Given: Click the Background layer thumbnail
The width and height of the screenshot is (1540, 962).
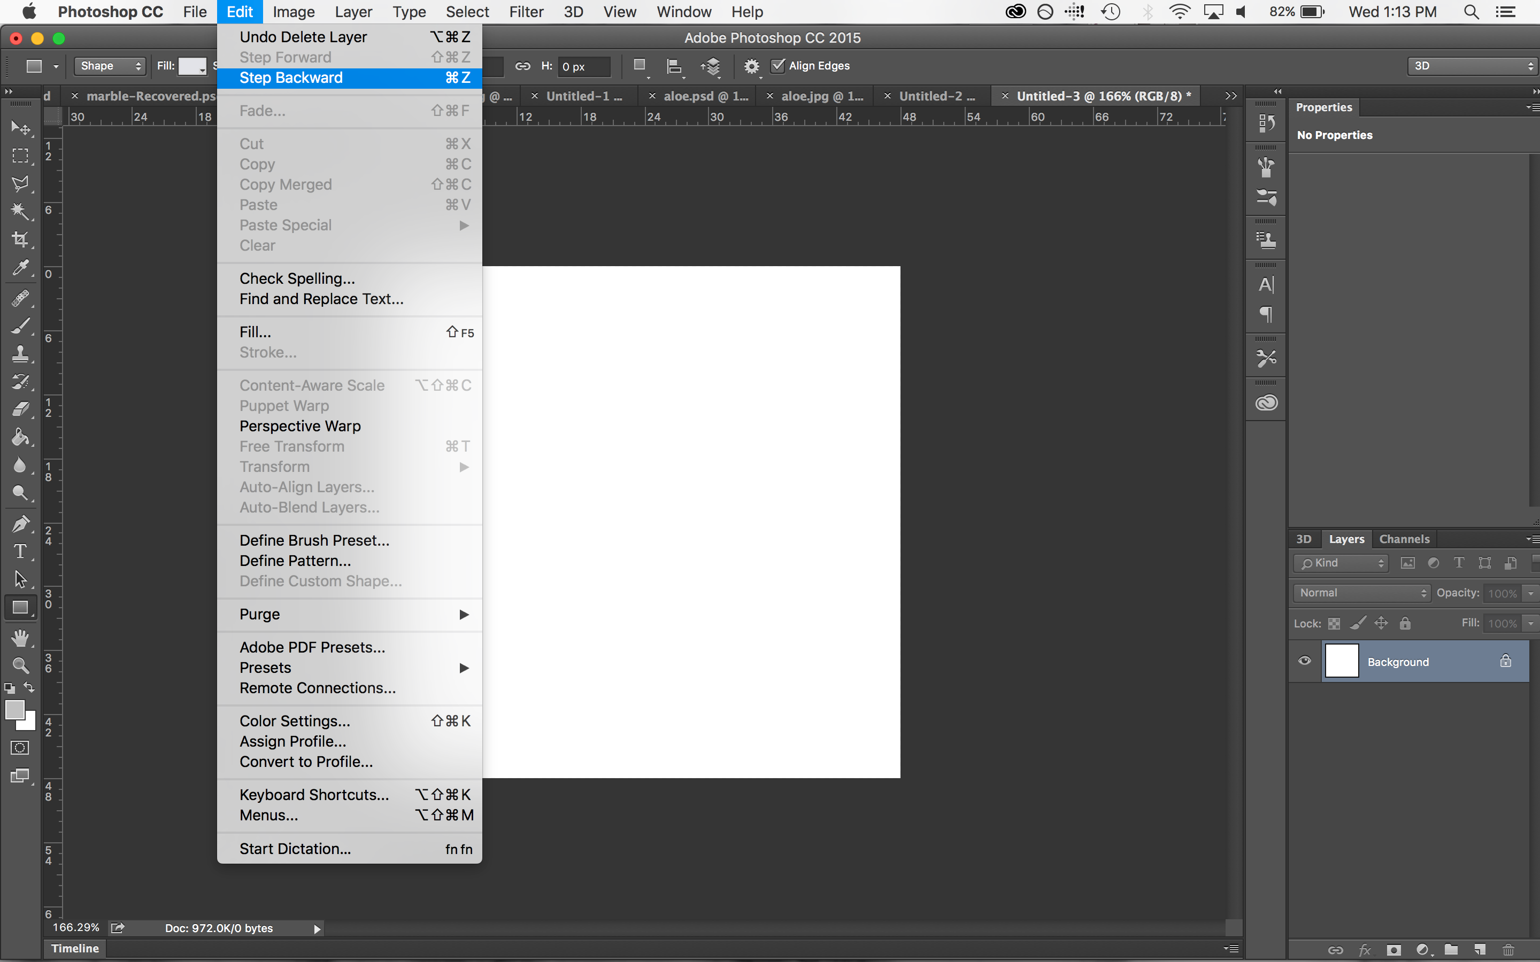Looking at the screenshot, I should click(1342, 661).
